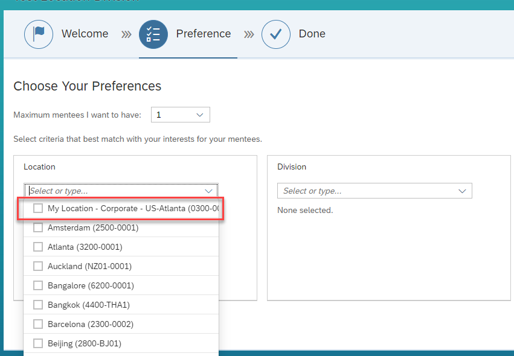Click the 'None selected.' text under Division
This screenshot has height=356, width=514.
(305, 210)
